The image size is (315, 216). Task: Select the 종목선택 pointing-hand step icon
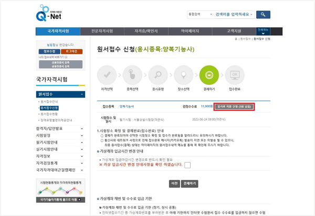132,75
